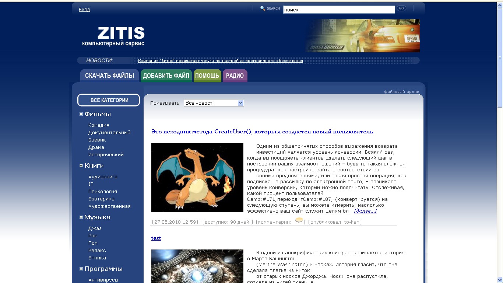Click the search magnifier icon
Image resolution: width=503 pixels, height=283 pixels.
tap(263, 8)
